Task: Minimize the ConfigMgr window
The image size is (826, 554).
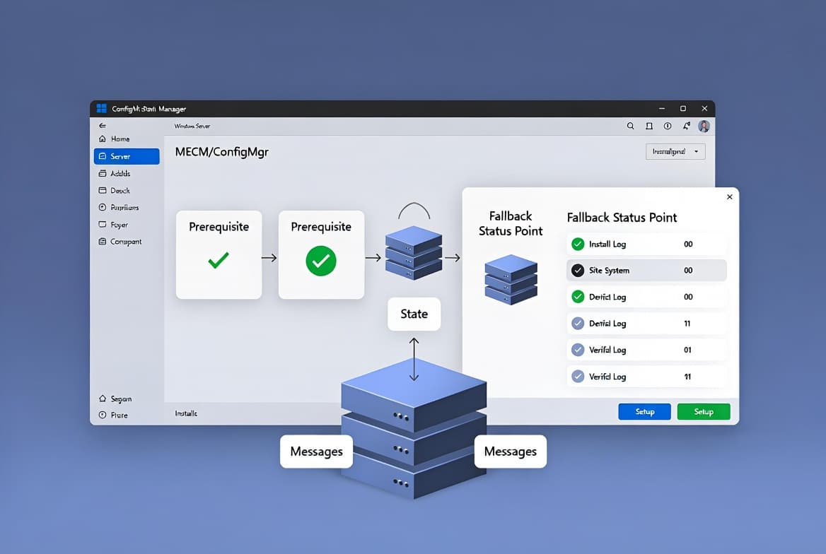Action: pos(662,109)
